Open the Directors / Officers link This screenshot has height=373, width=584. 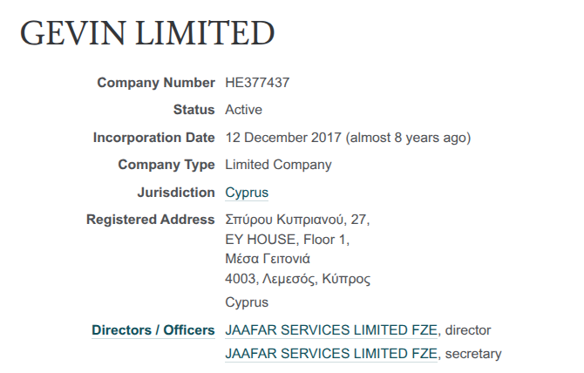153,330
